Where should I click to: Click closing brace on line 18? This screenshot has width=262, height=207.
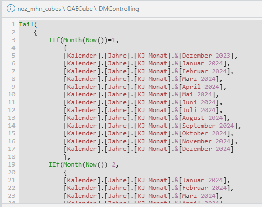pyautogui.click(x=65, y=157)
